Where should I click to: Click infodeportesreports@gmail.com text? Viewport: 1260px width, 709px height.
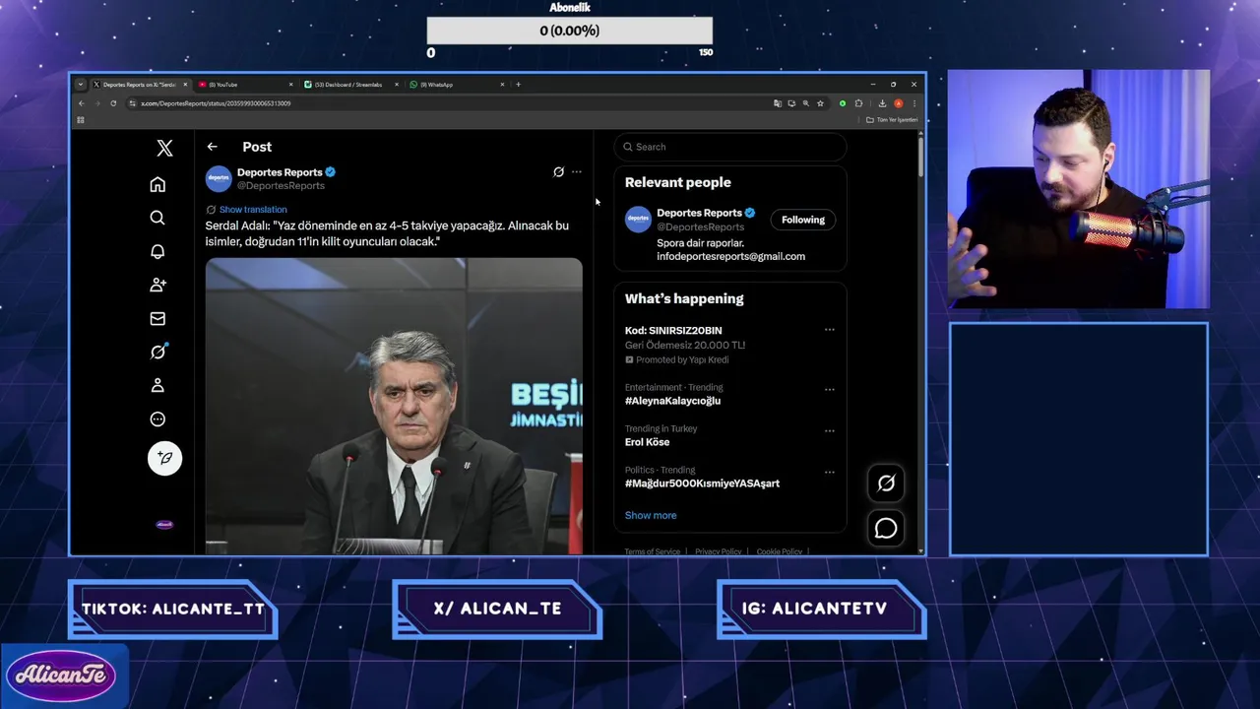coord(730,256)
